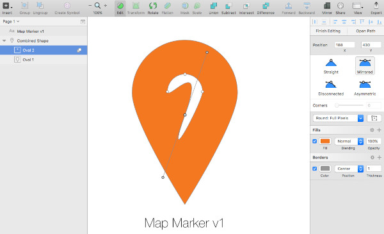Align layers to top edge
Image resolution: width=384 pixels, height=234 pixels.
362,22
